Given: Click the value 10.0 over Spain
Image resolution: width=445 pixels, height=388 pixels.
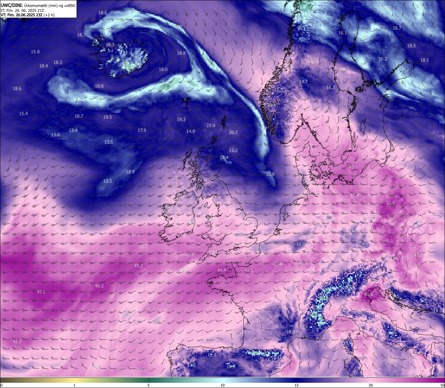Looking at the screenshot, I should click(x=231, y=366).
